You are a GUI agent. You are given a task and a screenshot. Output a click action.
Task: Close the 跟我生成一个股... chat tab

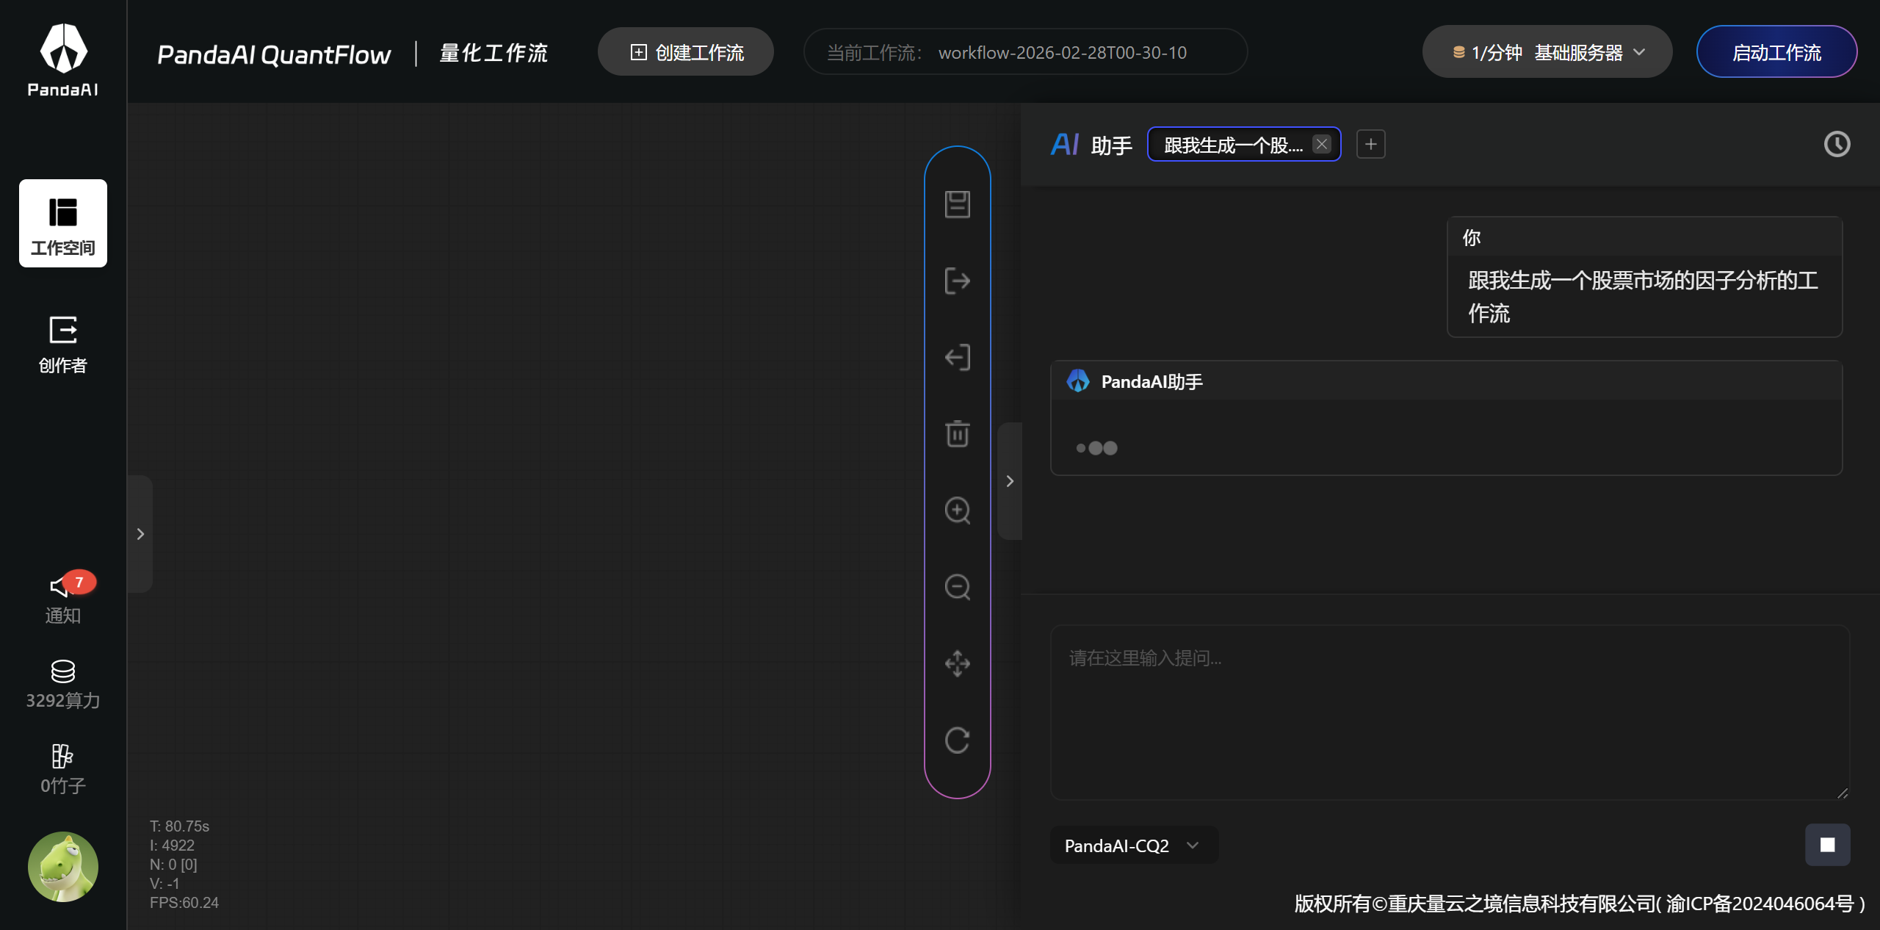(1322, 144)
